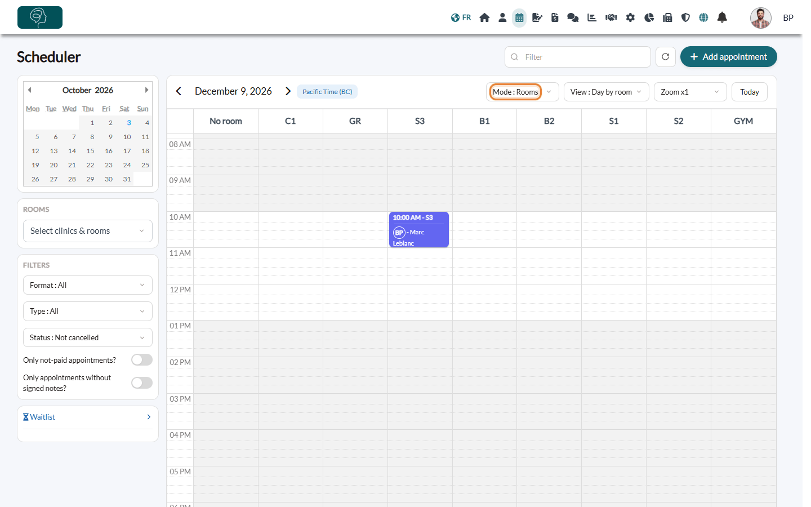This screenshot has height=507, width=811.
Task: Click Add appointment button
Action: point(729,57)
